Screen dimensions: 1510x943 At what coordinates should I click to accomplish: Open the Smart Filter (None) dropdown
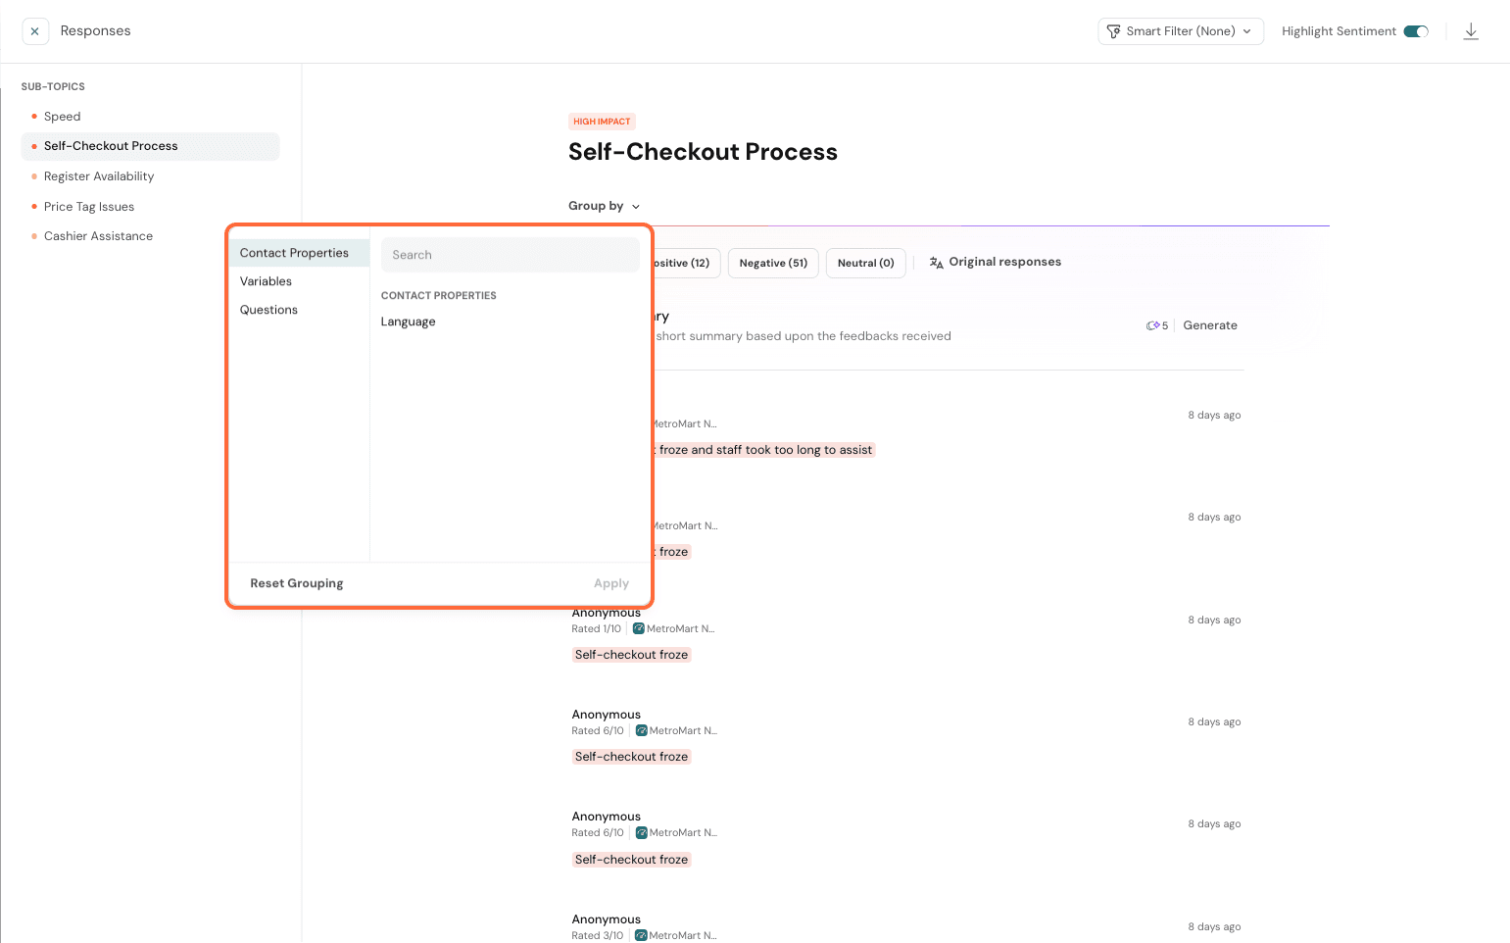pyautogui.click(x=1181, y=31)
